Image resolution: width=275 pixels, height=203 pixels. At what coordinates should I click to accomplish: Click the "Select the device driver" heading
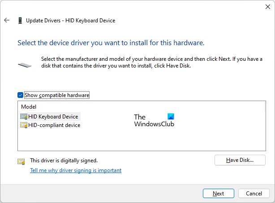[111, 43]
